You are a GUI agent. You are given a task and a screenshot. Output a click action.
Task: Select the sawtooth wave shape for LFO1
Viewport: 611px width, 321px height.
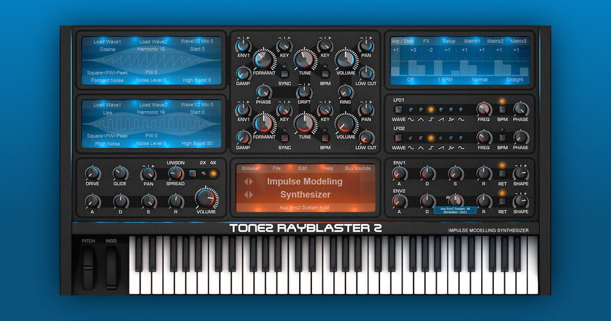pos(441,110)
